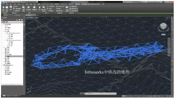
Task: Launch the Object Viewer ribbon tool
Action: tap(17, 9)
